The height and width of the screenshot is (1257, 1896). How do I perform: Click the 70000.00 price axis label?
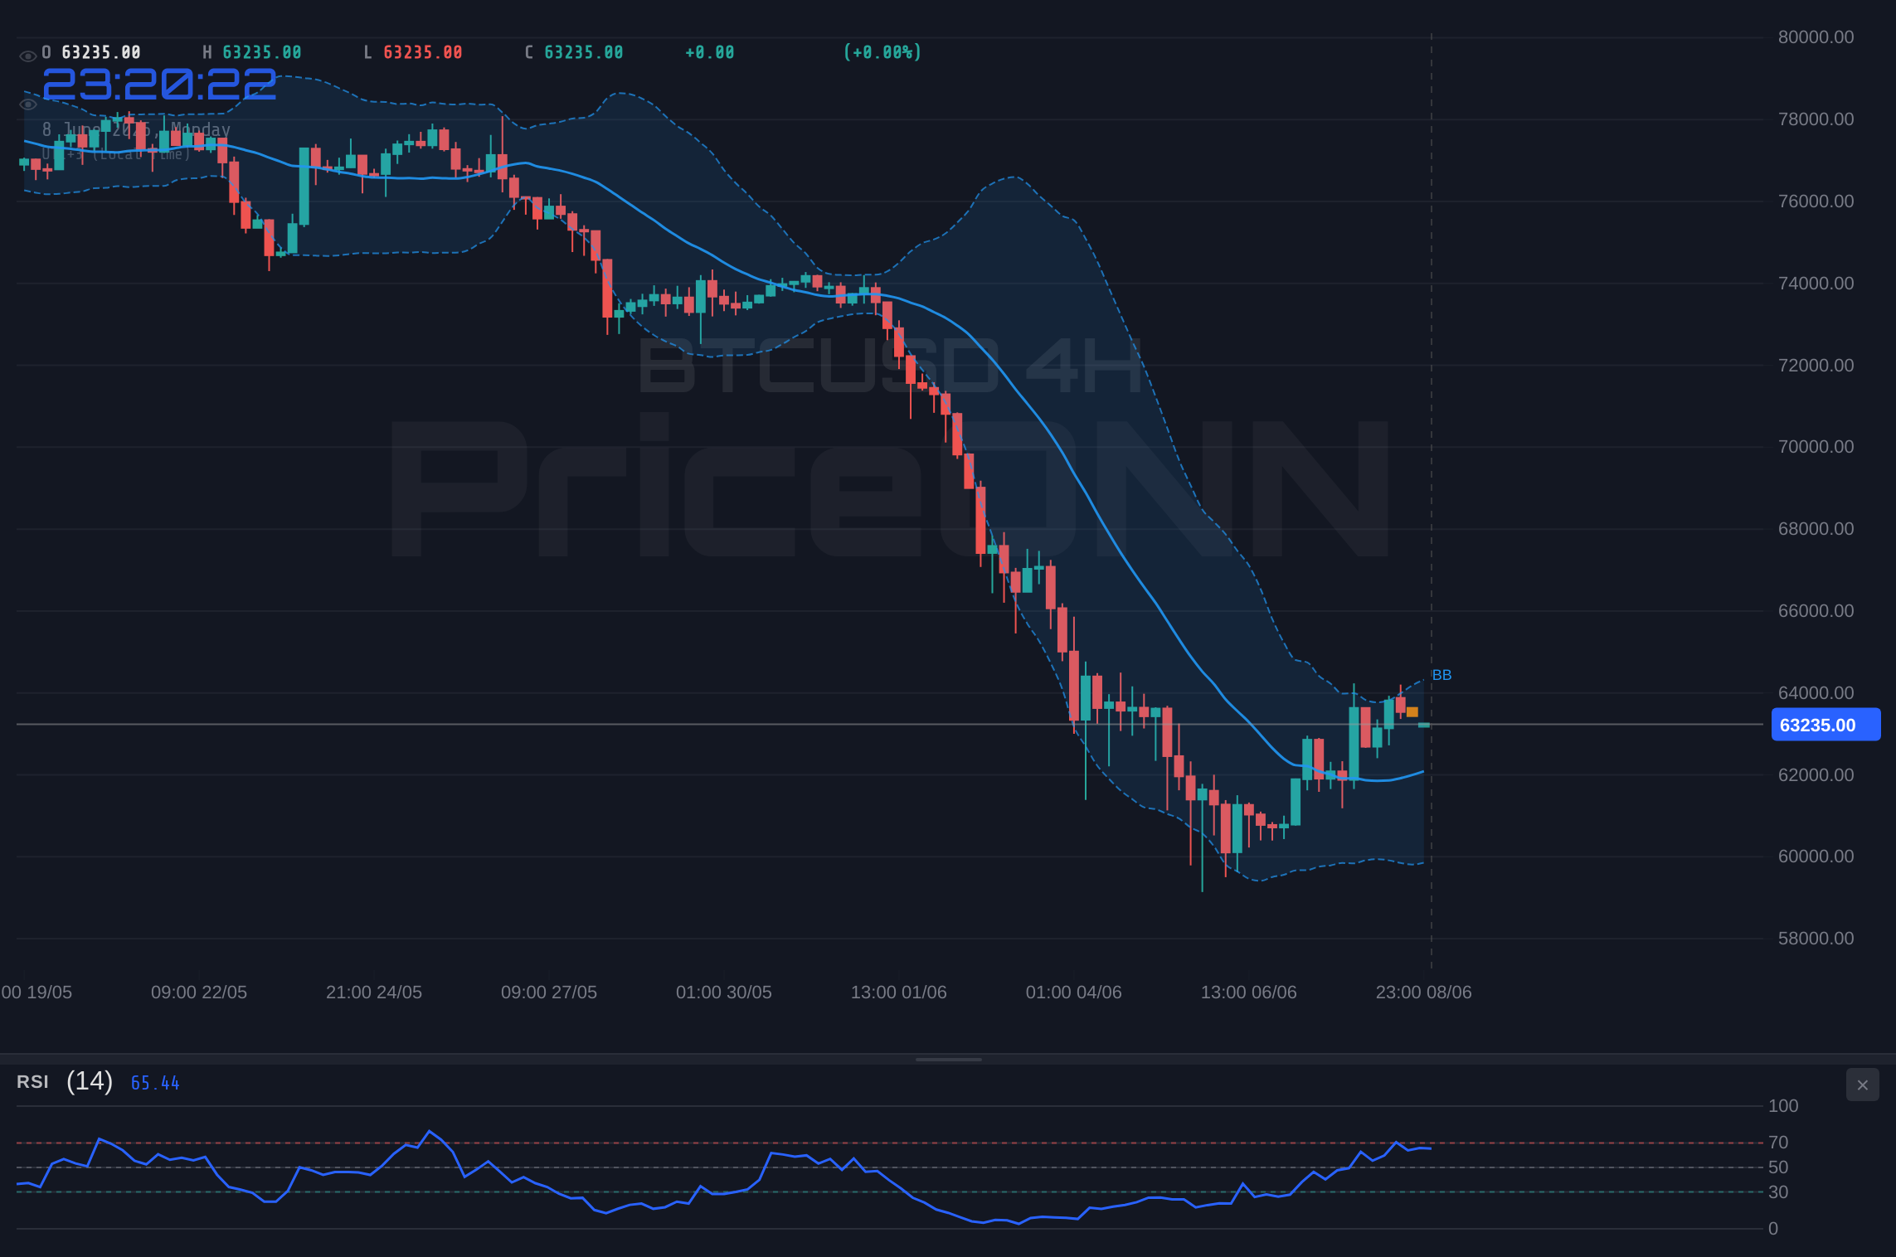click(1816, 447)
